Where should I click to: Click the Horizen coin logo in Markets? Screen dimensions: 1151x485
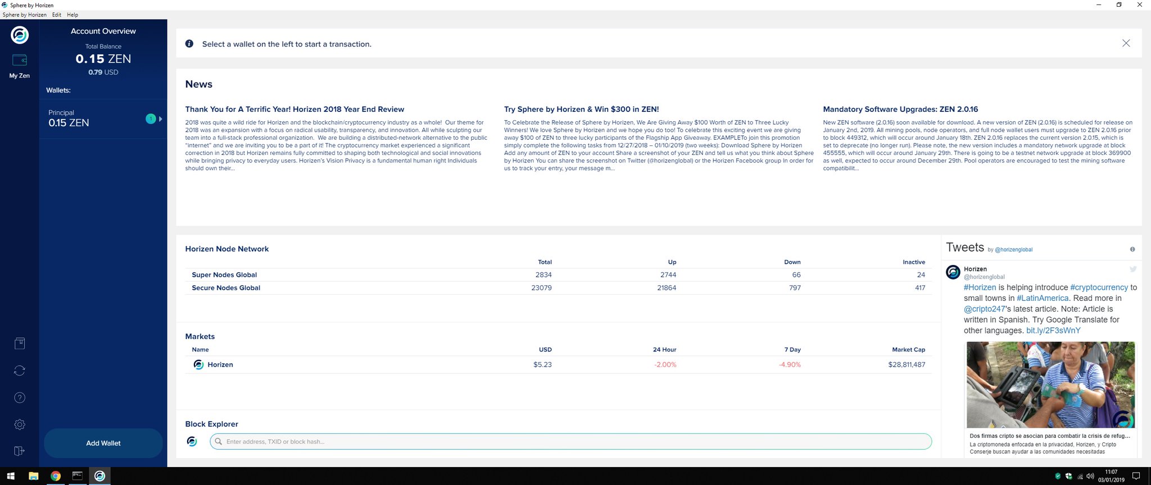click(x=198, y=365)
